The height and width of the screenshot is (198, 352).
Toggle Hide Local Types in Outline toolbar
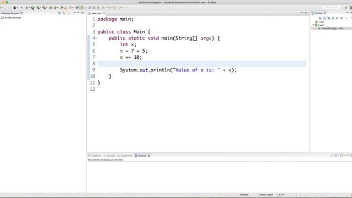point(342,18)
